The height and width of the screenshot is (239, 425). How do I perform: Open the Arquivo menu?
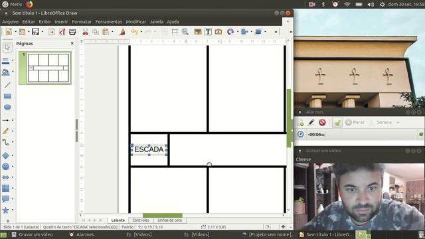click(x=11, y=22)
